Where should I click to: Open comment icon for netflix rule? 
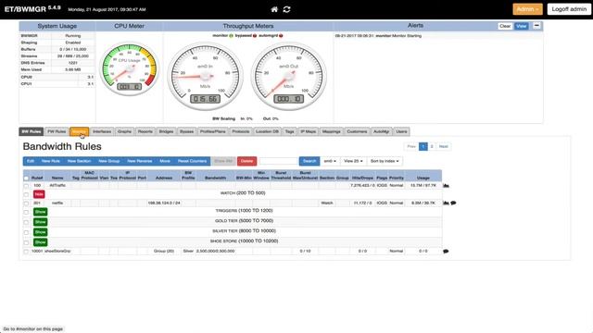(453, 203)
